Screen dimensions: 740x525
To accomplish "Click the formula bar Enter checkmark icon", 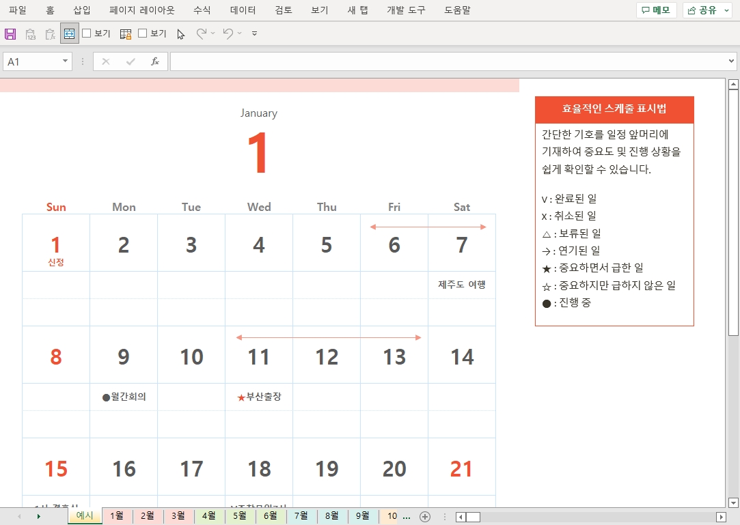I will (131, 61).
